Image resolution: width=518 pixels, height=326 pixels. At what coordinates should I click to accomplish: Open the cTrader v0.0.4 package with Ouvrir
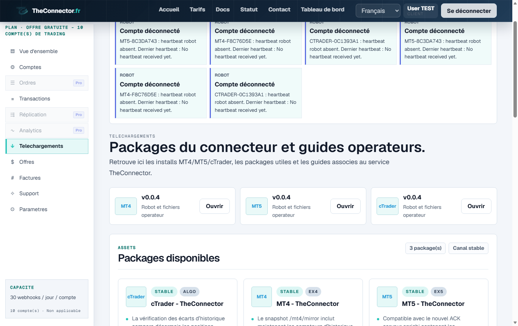pos(476,206)
